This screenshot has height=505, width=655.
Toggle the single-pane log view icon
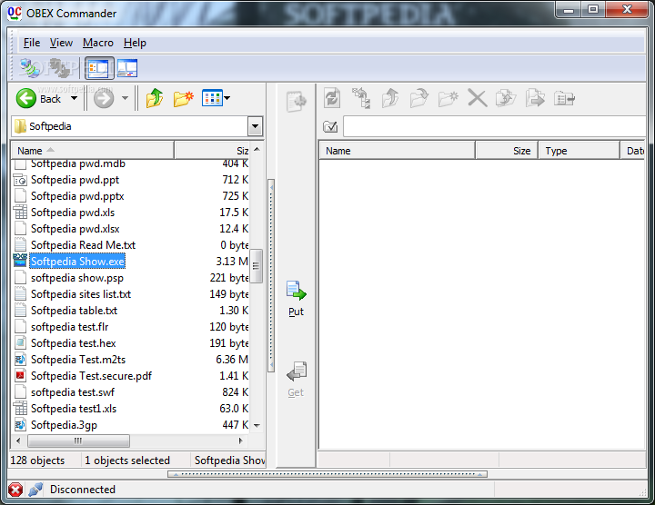tap(127, 68)
